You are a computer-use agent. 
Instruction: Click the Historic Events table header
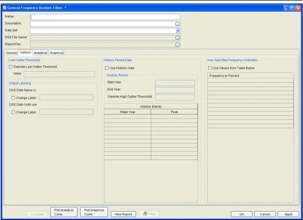pyautogui.click(x=151, y=107)
